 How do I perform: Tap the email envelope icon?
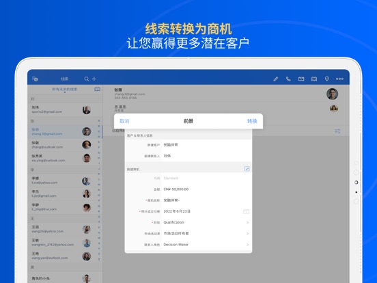pyautogui.click(x=301, y=79)
